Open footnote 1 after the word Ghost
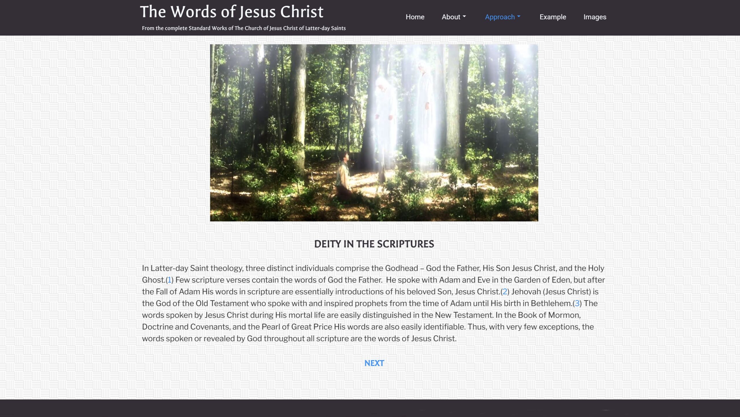This screenshot has height=417, width=740. point(169,280)
